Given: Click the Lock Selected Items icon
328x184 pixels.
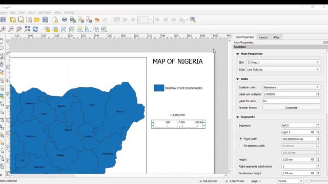Looking at the screenshot, I should (47, 29).
